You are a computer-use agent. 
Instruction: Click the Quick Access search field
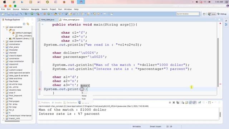point(187,14)
